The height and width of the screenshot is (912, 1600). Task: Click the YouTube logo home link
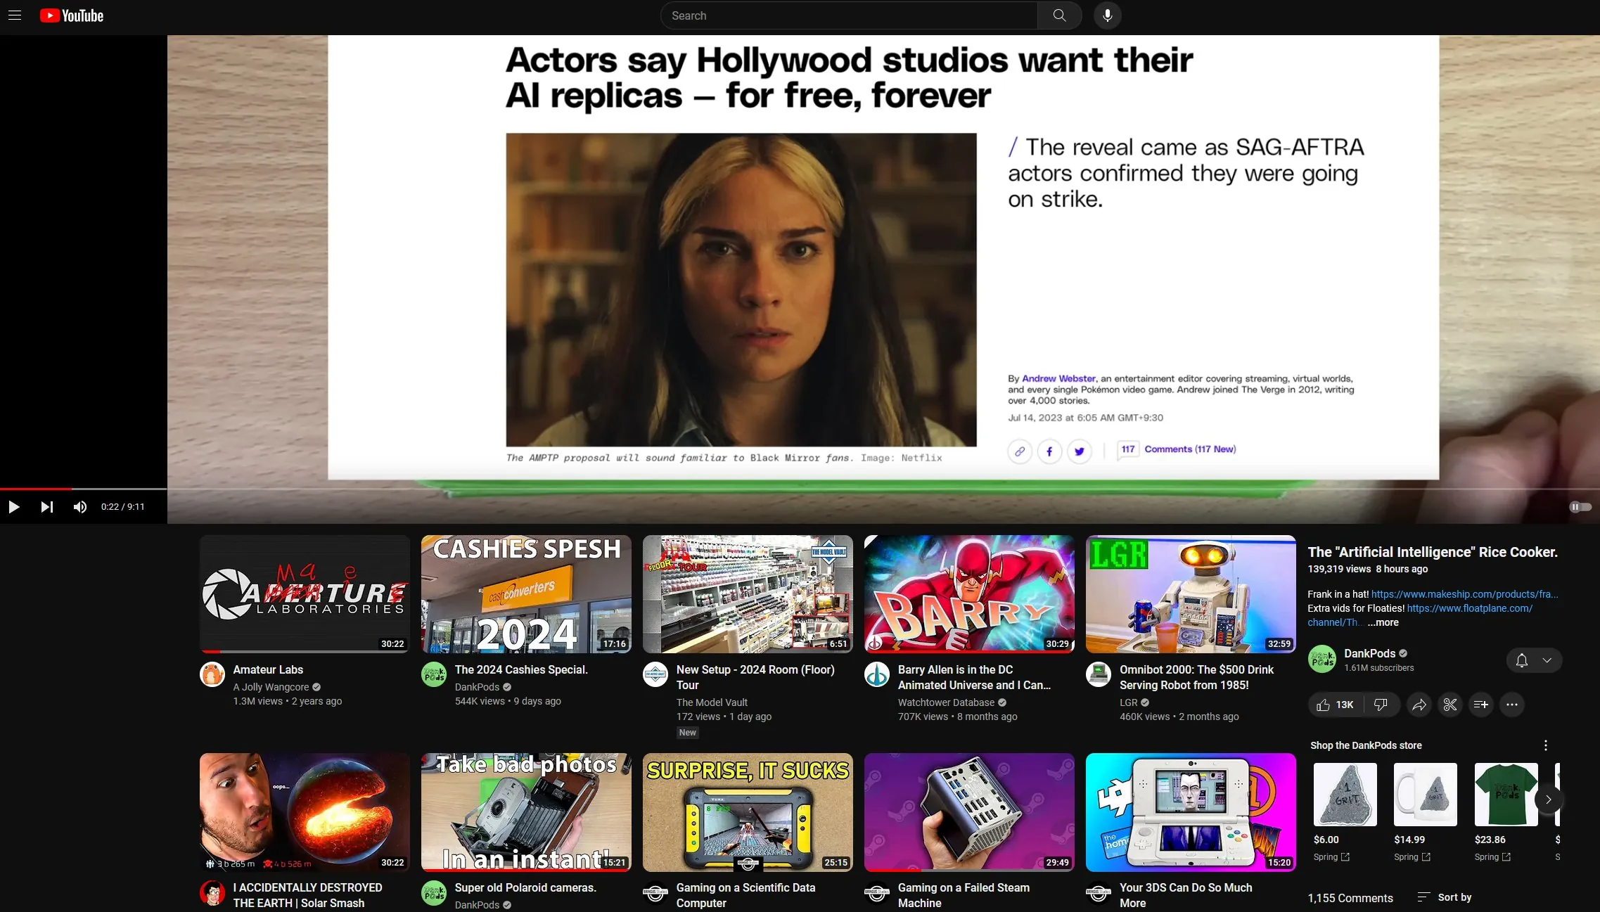(x=72, y=15)
